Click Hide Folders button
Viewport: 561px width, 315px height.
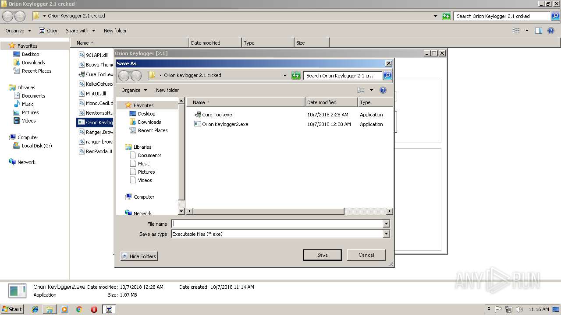coord(139,256)
